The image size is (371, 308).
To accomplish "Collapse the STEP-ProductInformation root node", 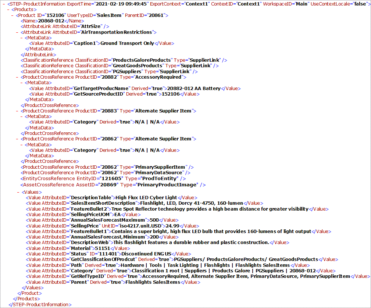I will 4,4.
